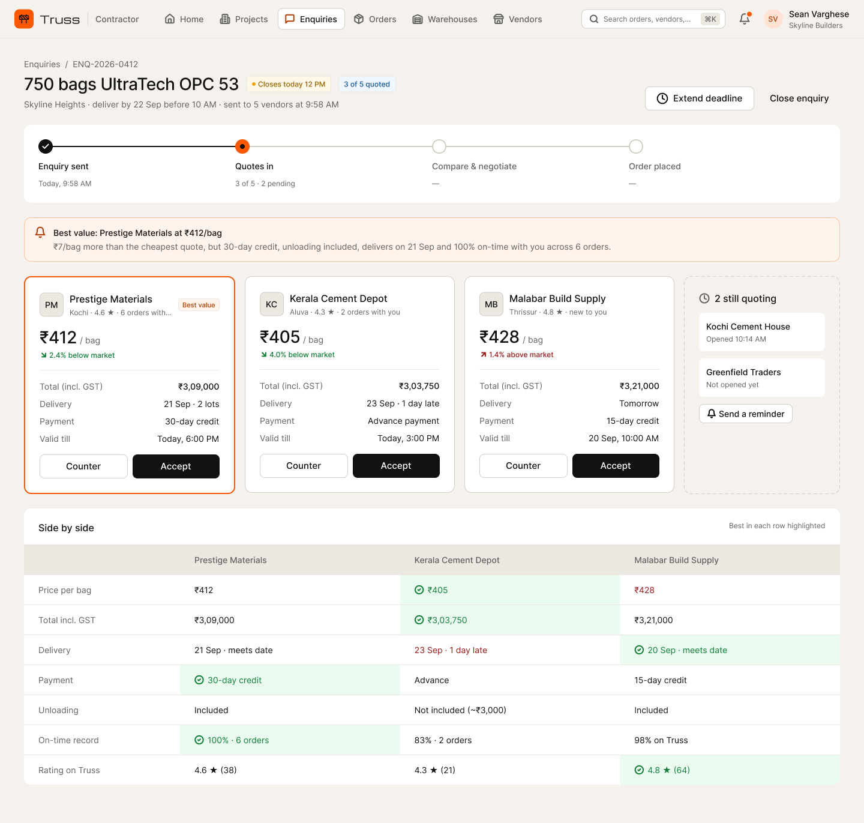Click the search magnifier icon

[594, 19]
